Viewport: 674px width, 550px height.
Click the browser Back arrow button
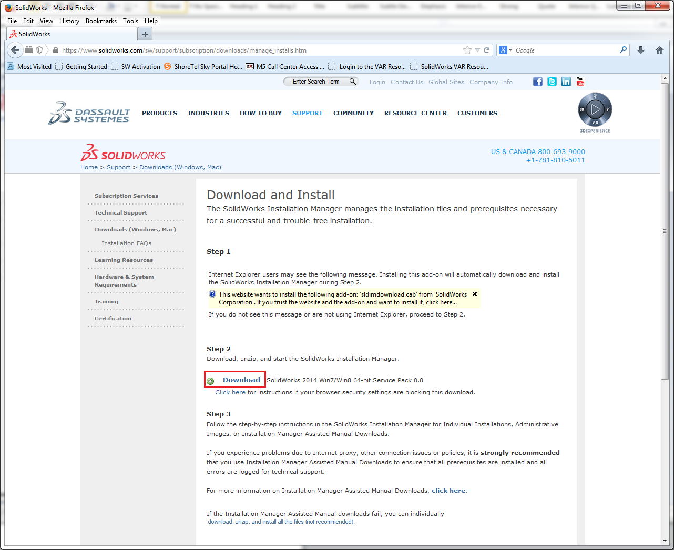[15, 50]
